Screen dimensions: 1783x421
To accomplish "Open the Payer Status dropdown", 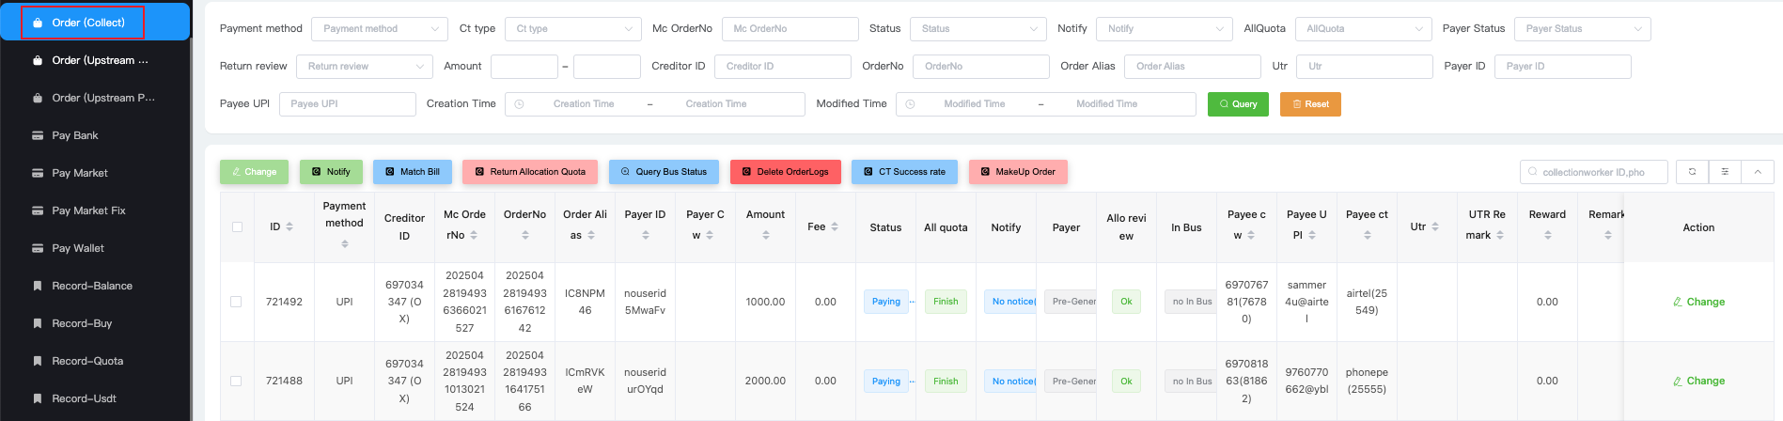I will point(1582,29).
